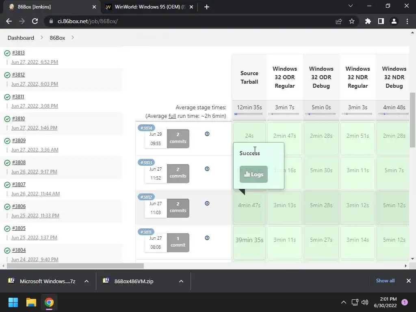Click the site lock icon in address bar
Image resolution: width=416 pixels, height=312 pixels.
[x=51, y=21]
